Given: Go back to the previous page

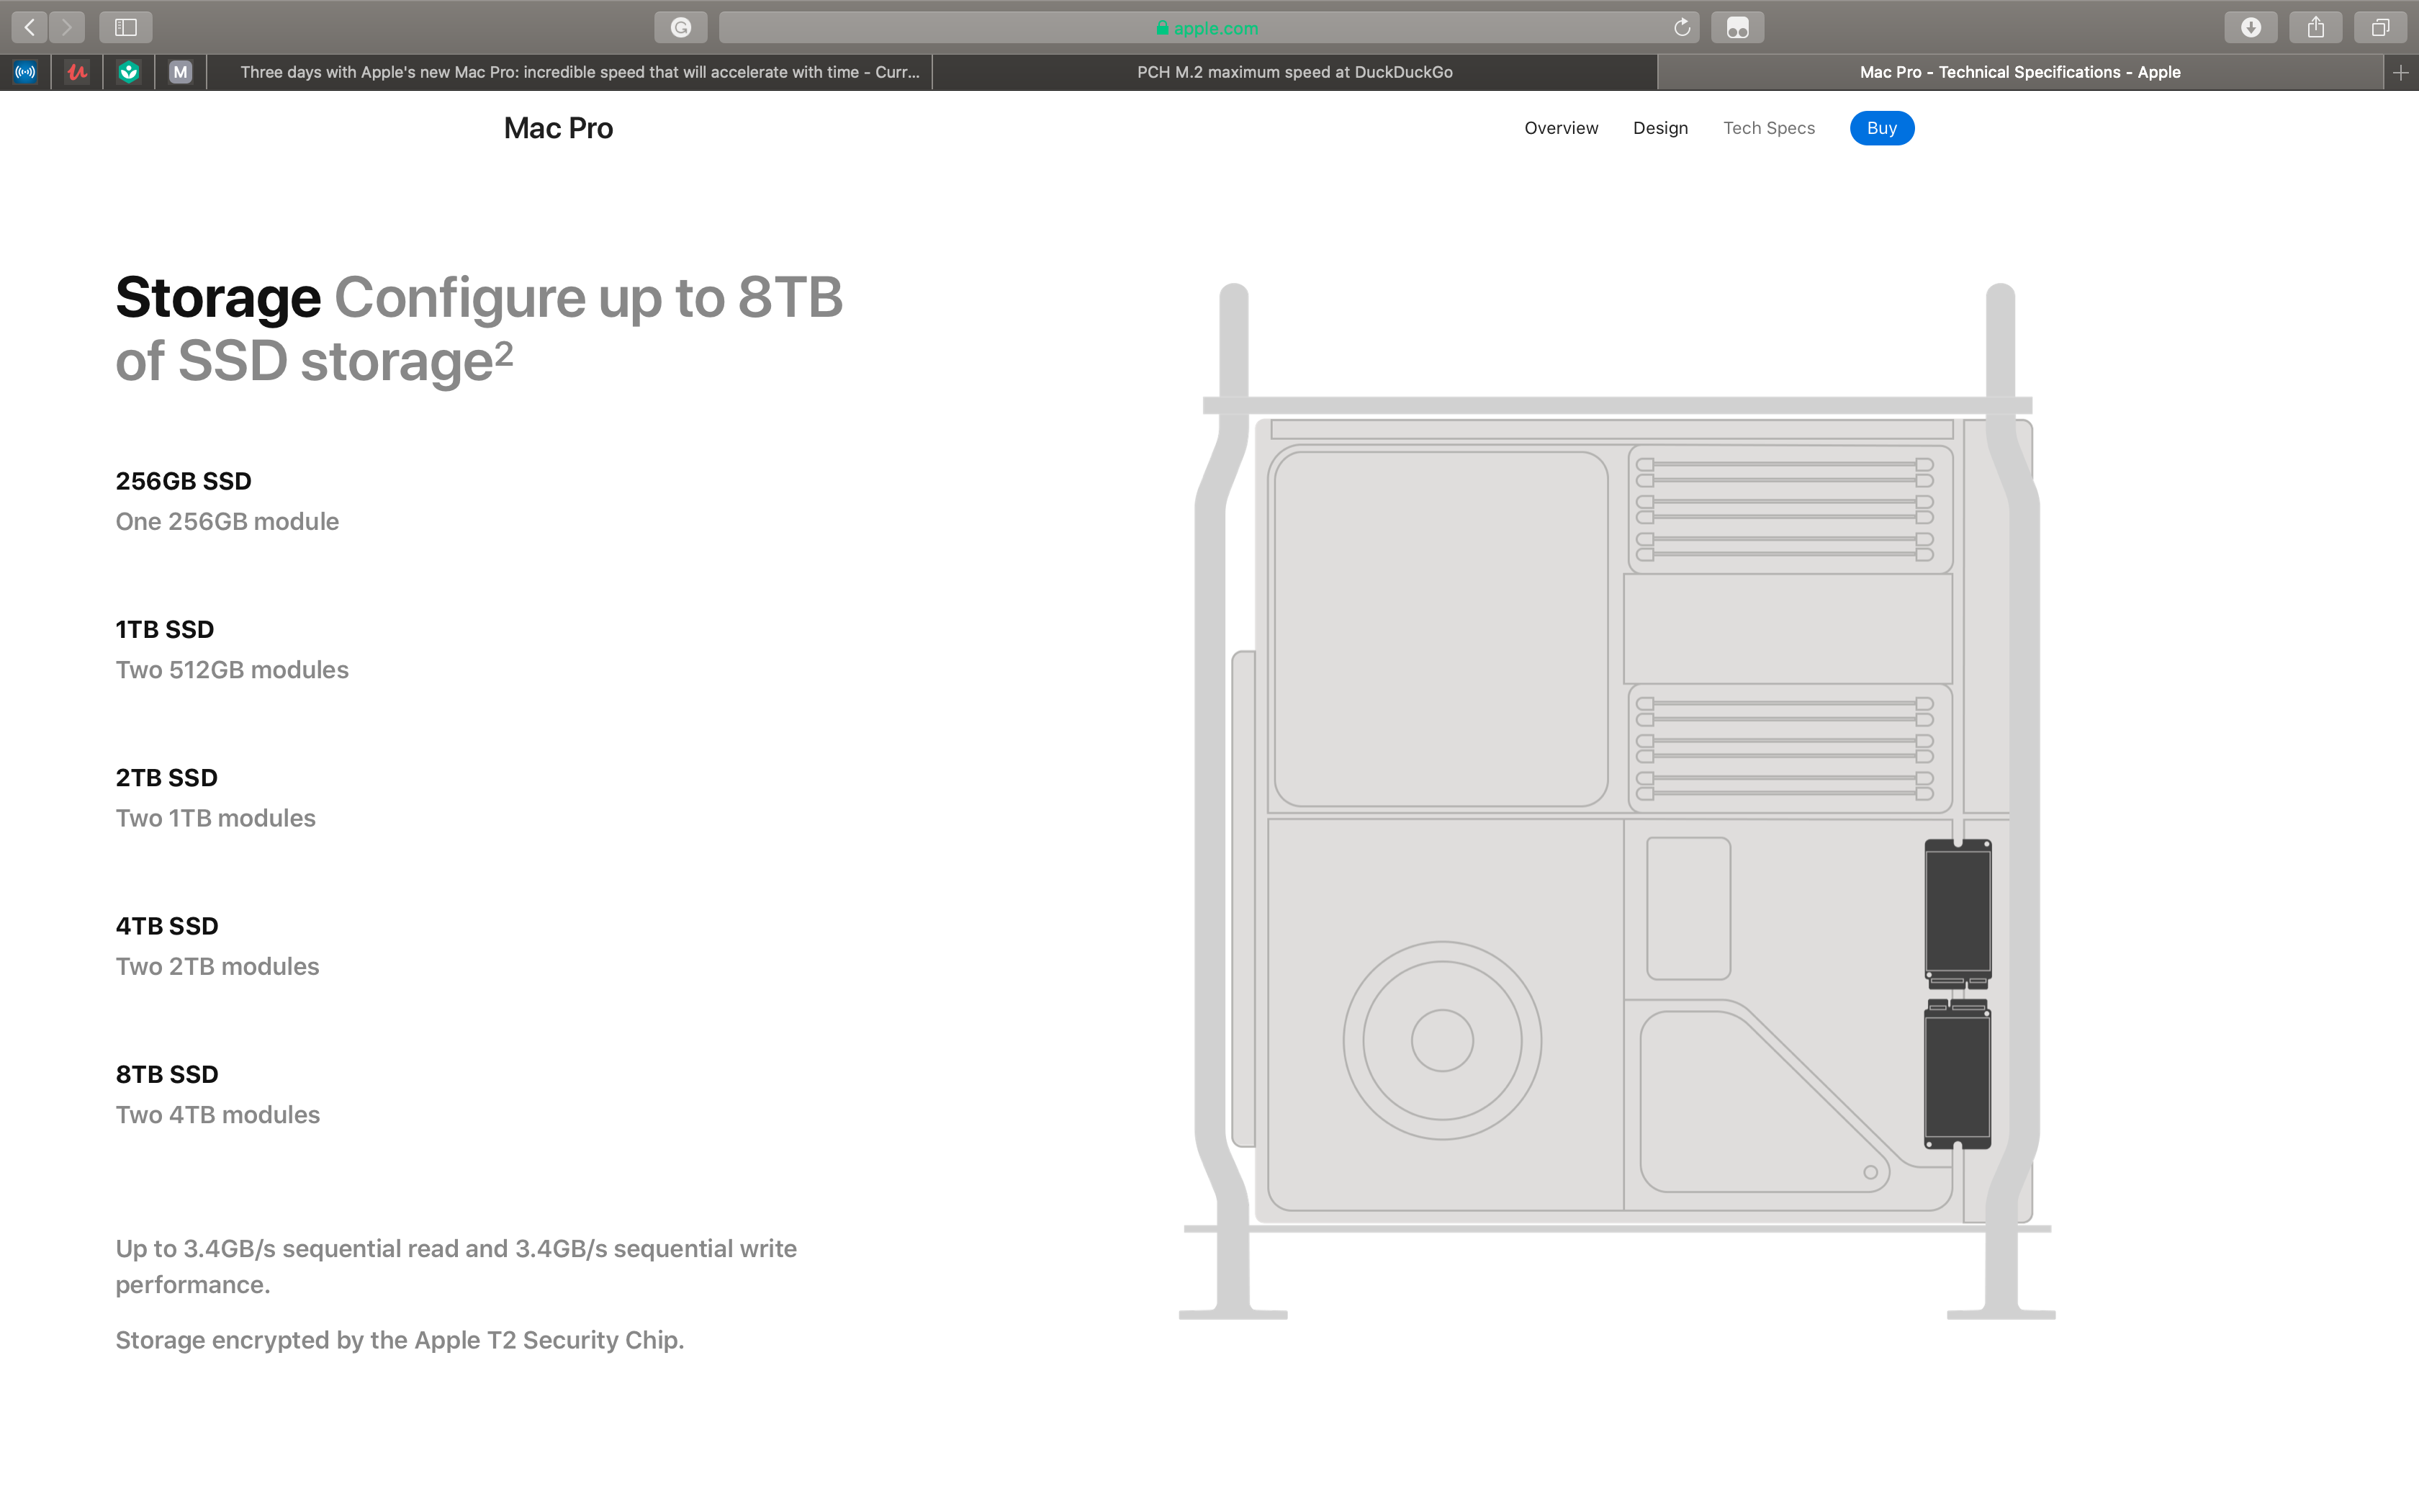Looking at the screenshot, I should point(30,27).
